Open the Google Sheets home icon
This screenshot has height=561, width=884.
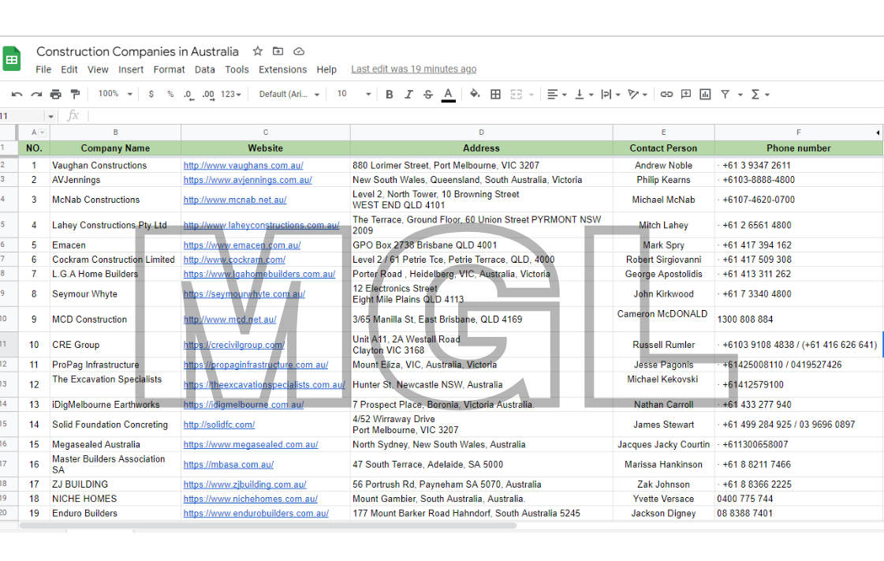[11, 59]
